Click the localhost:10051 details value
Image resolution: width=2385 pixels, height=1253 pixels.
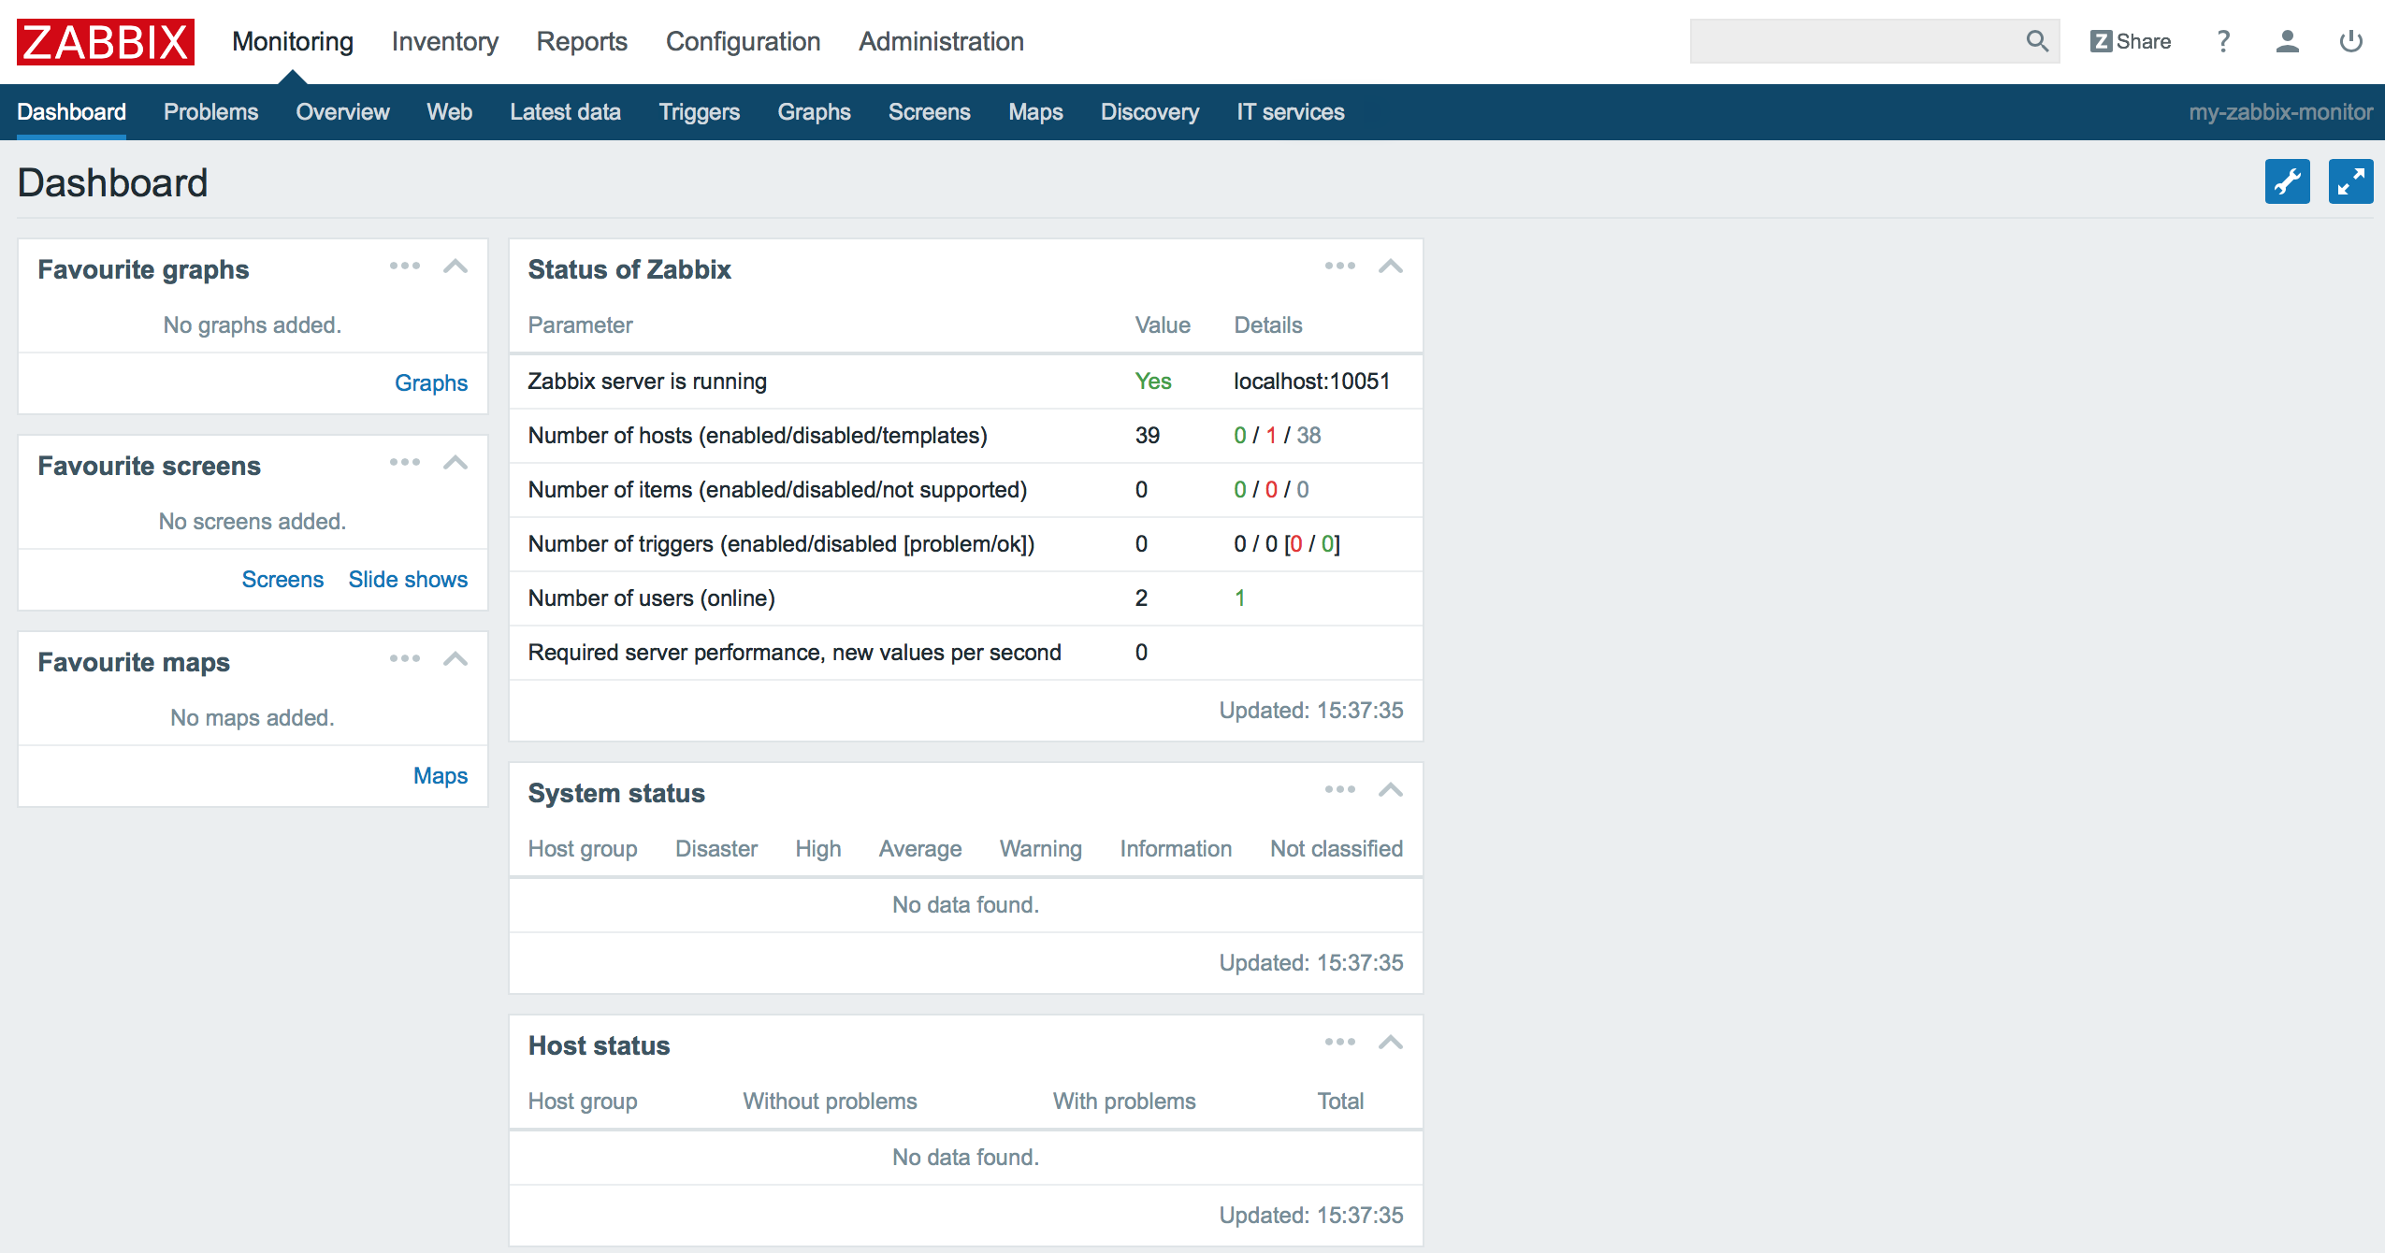click(x=1311, y=382)
